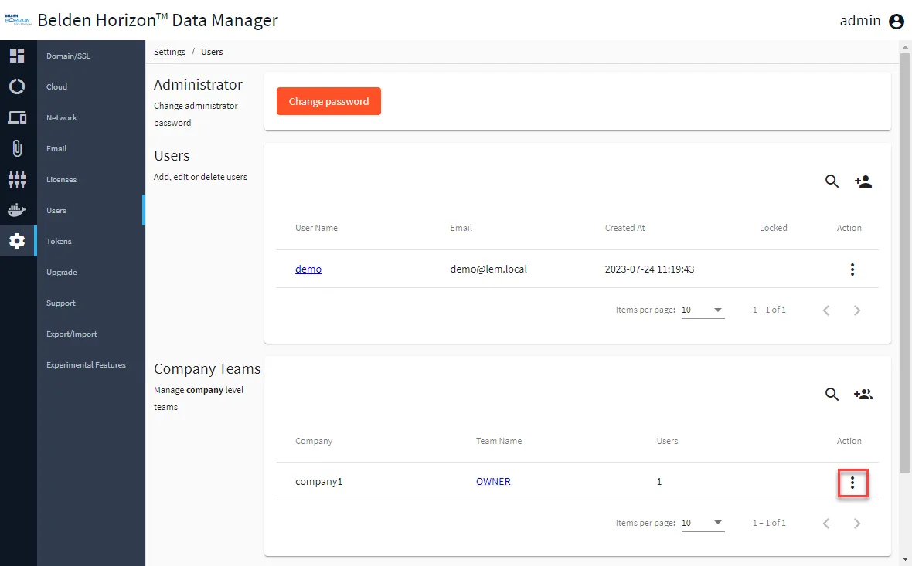This screenshot has height=566, width=912.
Task: Open action menu for company1 OWNER team
Action: click(x=852, y=483)
